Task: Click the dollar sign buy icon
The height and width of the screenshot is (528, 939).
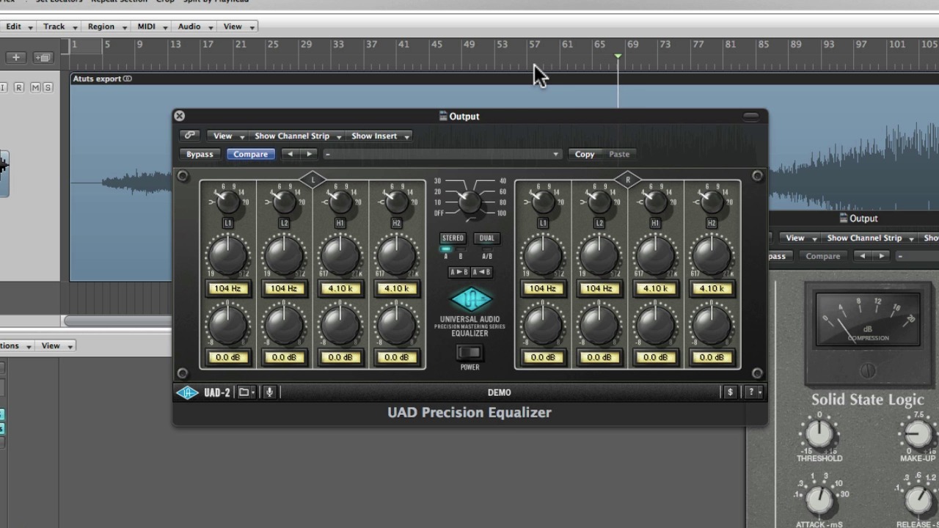Action: (730, 392)
